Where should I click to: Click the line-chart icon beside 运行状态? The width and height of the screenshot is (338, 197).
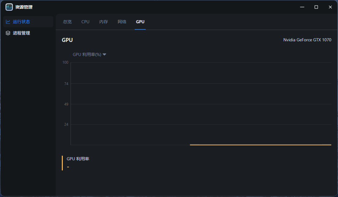8,22
